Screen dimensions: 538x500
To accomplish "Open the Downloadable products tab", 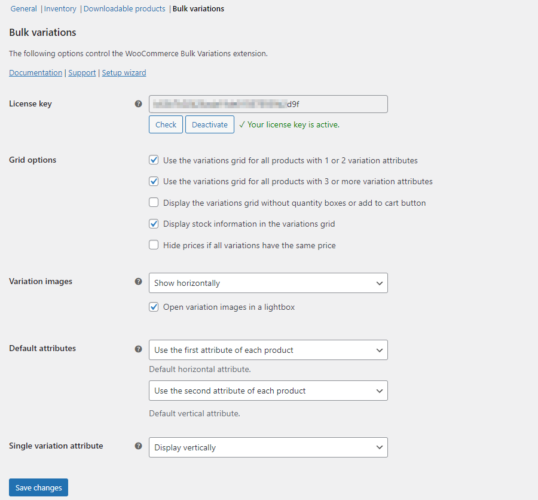I will 124,8.
